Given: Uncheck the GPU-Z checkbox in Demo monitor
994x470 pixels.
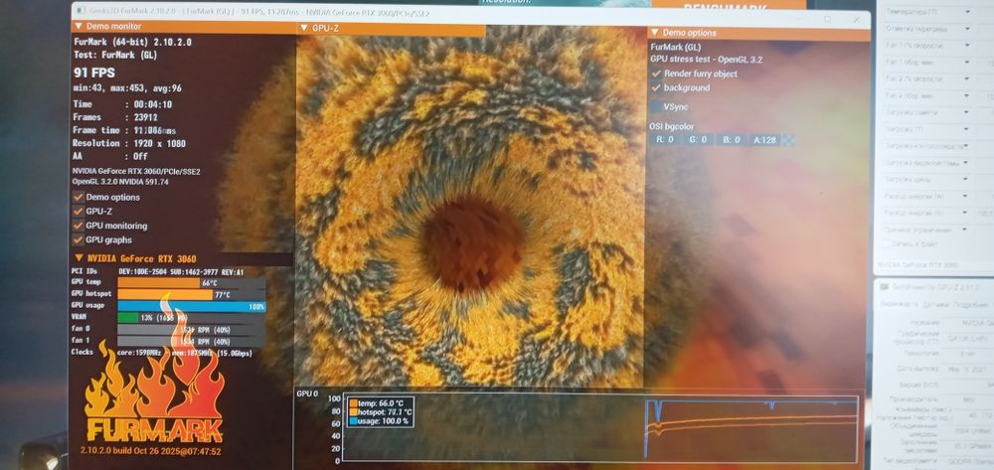Looking at the screenshot, I should (x=79, y=211).
